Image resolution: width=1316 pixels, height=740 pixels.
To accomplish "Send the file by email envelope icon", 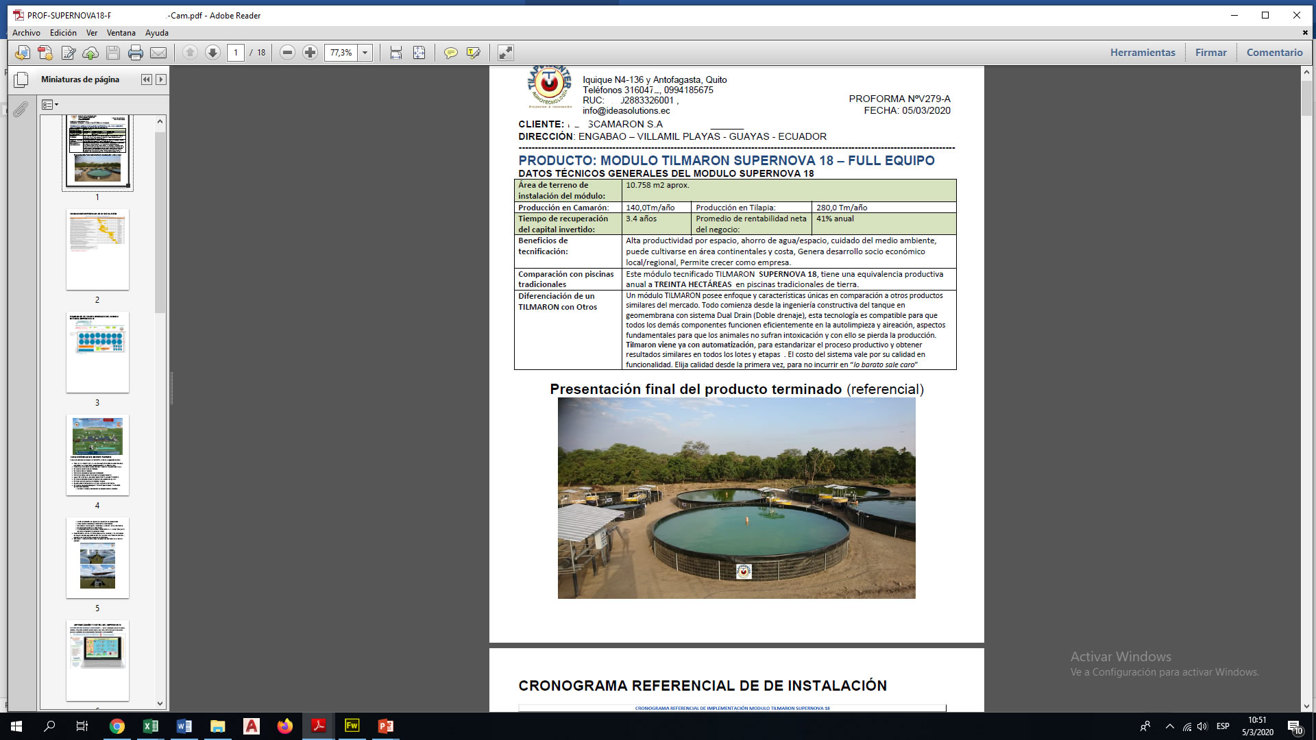I will point(158,53).
